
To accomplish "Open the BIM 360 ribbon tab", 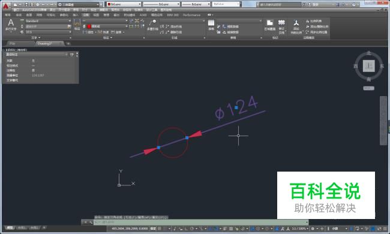I will tap(173, 15).
